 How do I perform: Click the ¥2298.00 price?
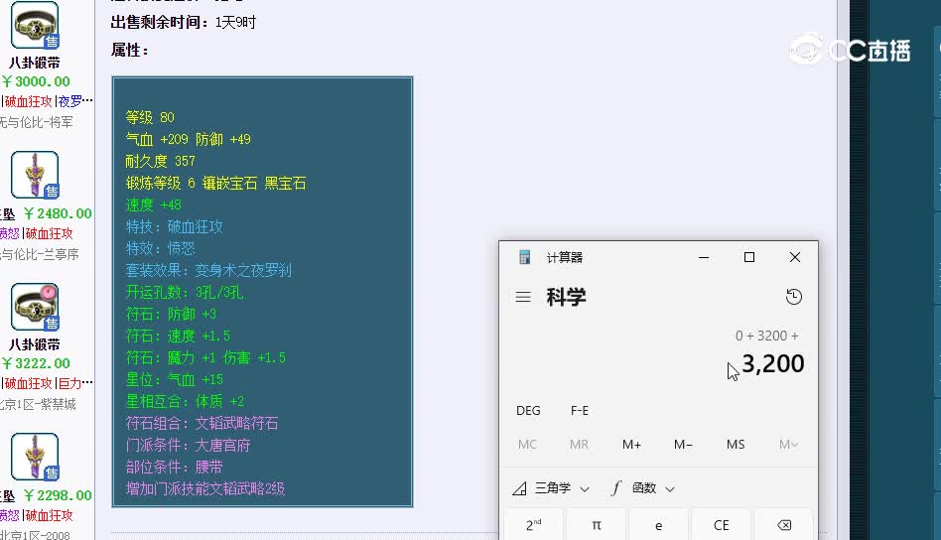pos(58,495)
